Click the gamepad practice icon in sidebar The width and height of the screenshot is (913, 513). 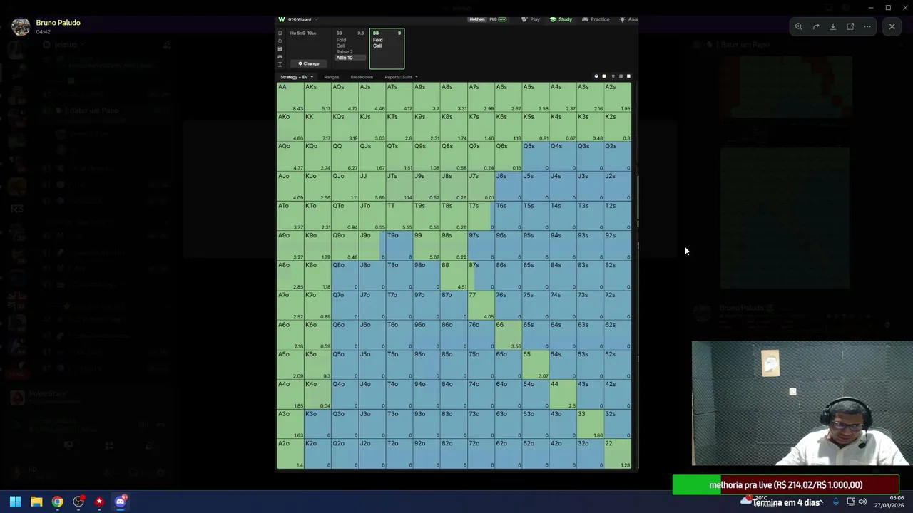pyautogui.click(x=280, y=57)
